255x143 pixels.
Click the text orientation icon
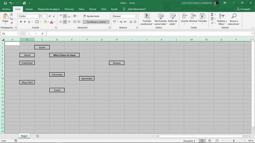(75, 16)
